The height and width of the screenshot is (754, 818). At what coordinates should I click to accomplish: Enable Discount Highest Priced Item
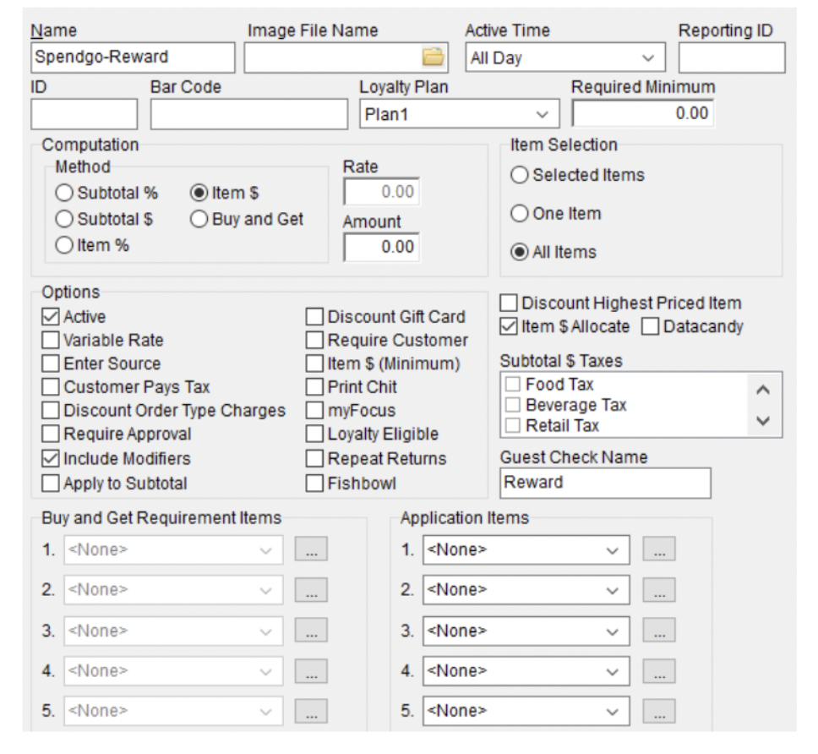[x=510, y=303]
